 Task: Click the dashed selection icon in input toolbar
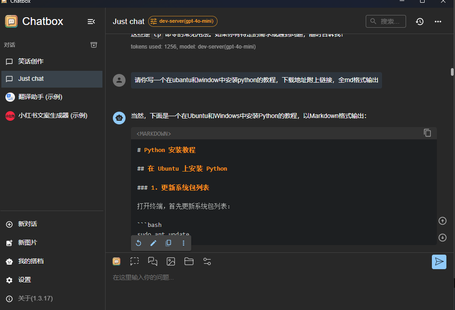click(135, 261)
